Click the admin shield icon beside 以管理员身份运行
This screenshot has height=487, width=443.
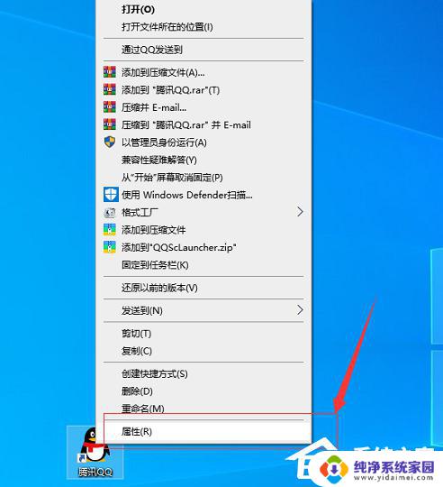110,142
